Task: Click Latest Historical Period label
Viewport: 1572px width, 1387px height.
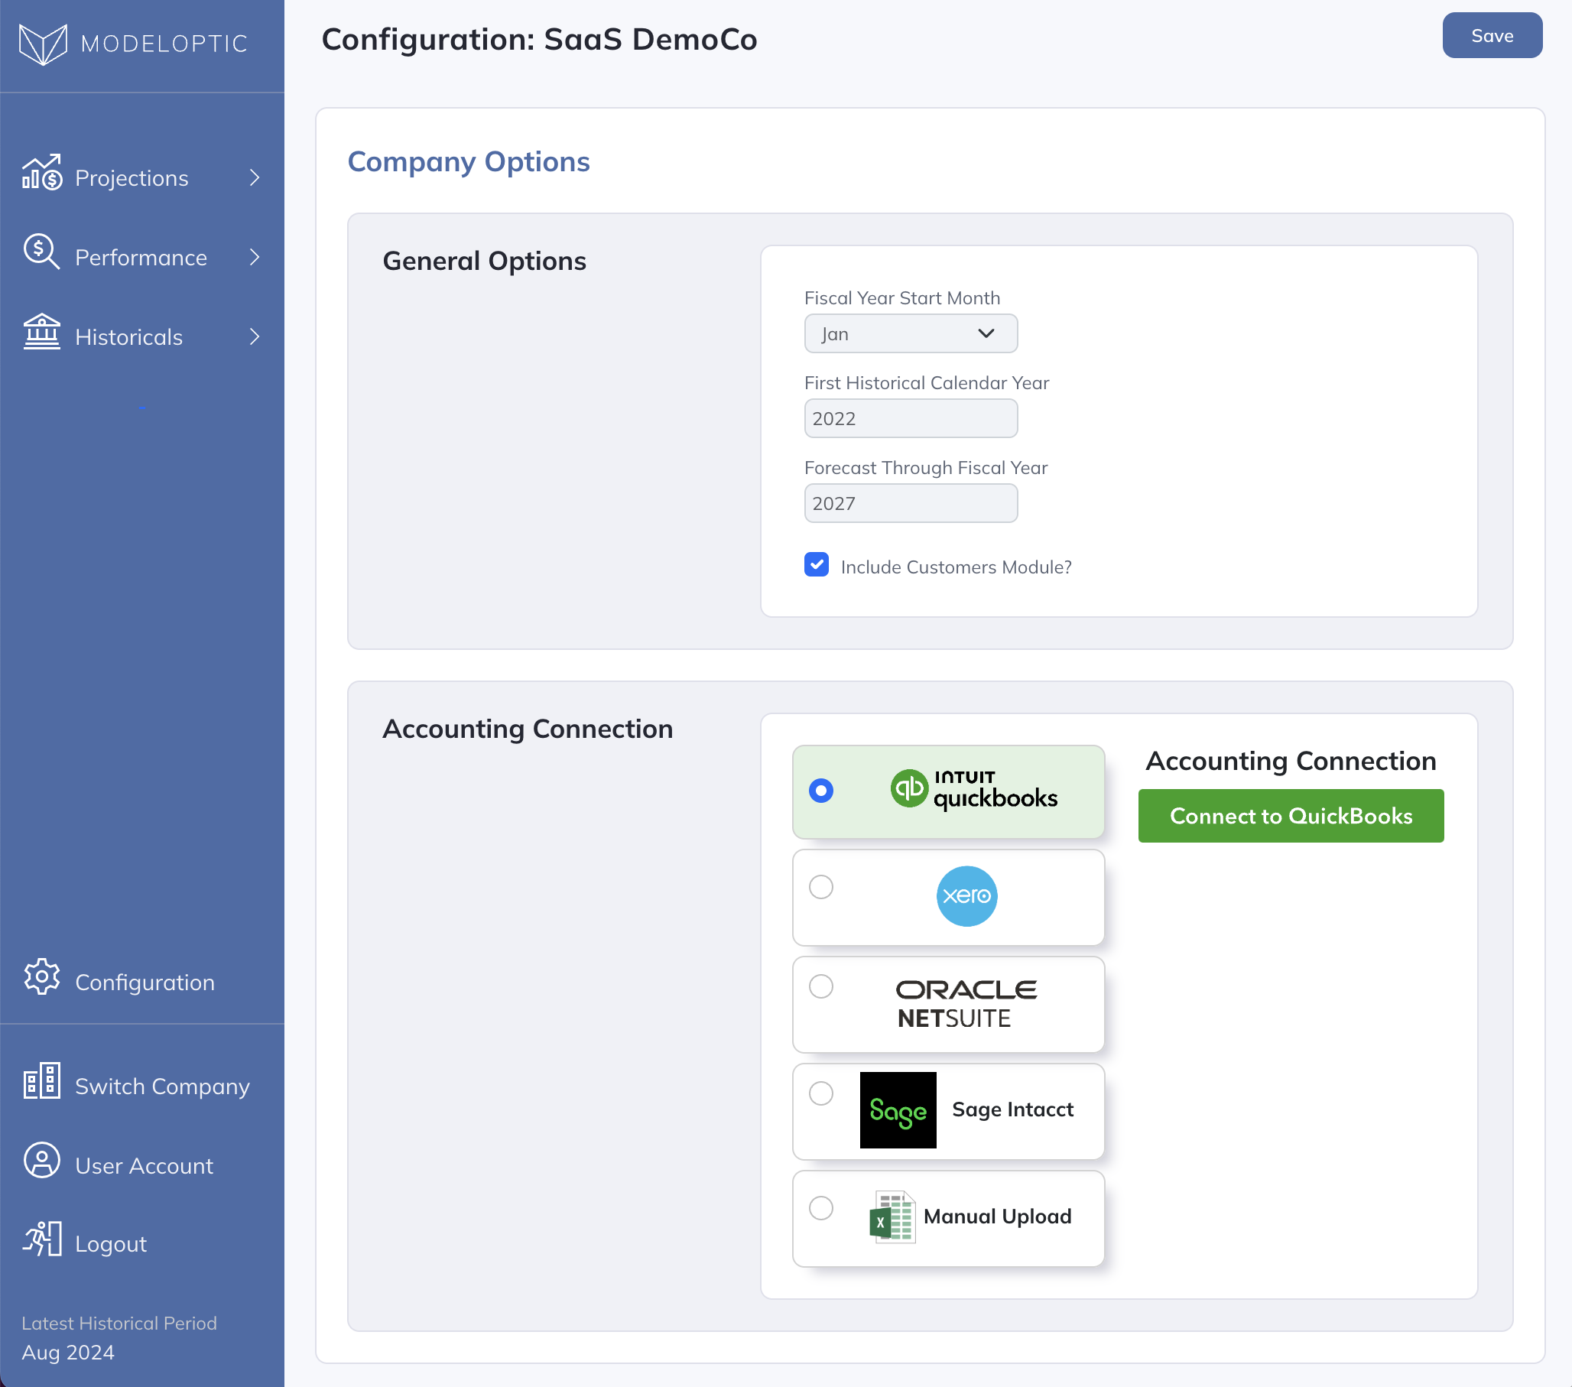Action: [119, 1323]
